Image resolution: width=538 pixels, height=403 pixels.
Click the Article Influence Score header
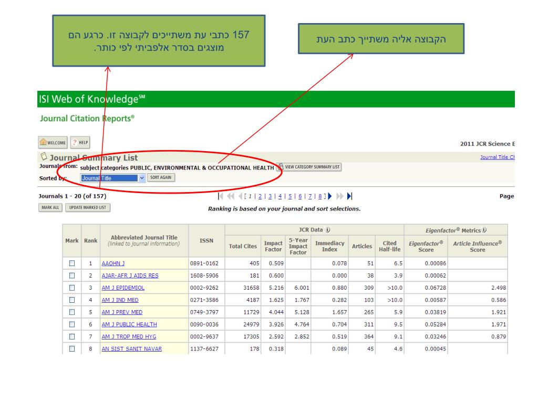pyautogui.click(x=477, y=247)
